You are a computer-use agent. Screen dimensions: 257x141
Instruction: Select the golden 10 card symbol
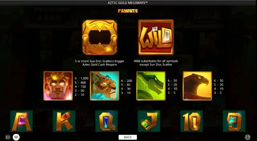click(x=191, y=121)
